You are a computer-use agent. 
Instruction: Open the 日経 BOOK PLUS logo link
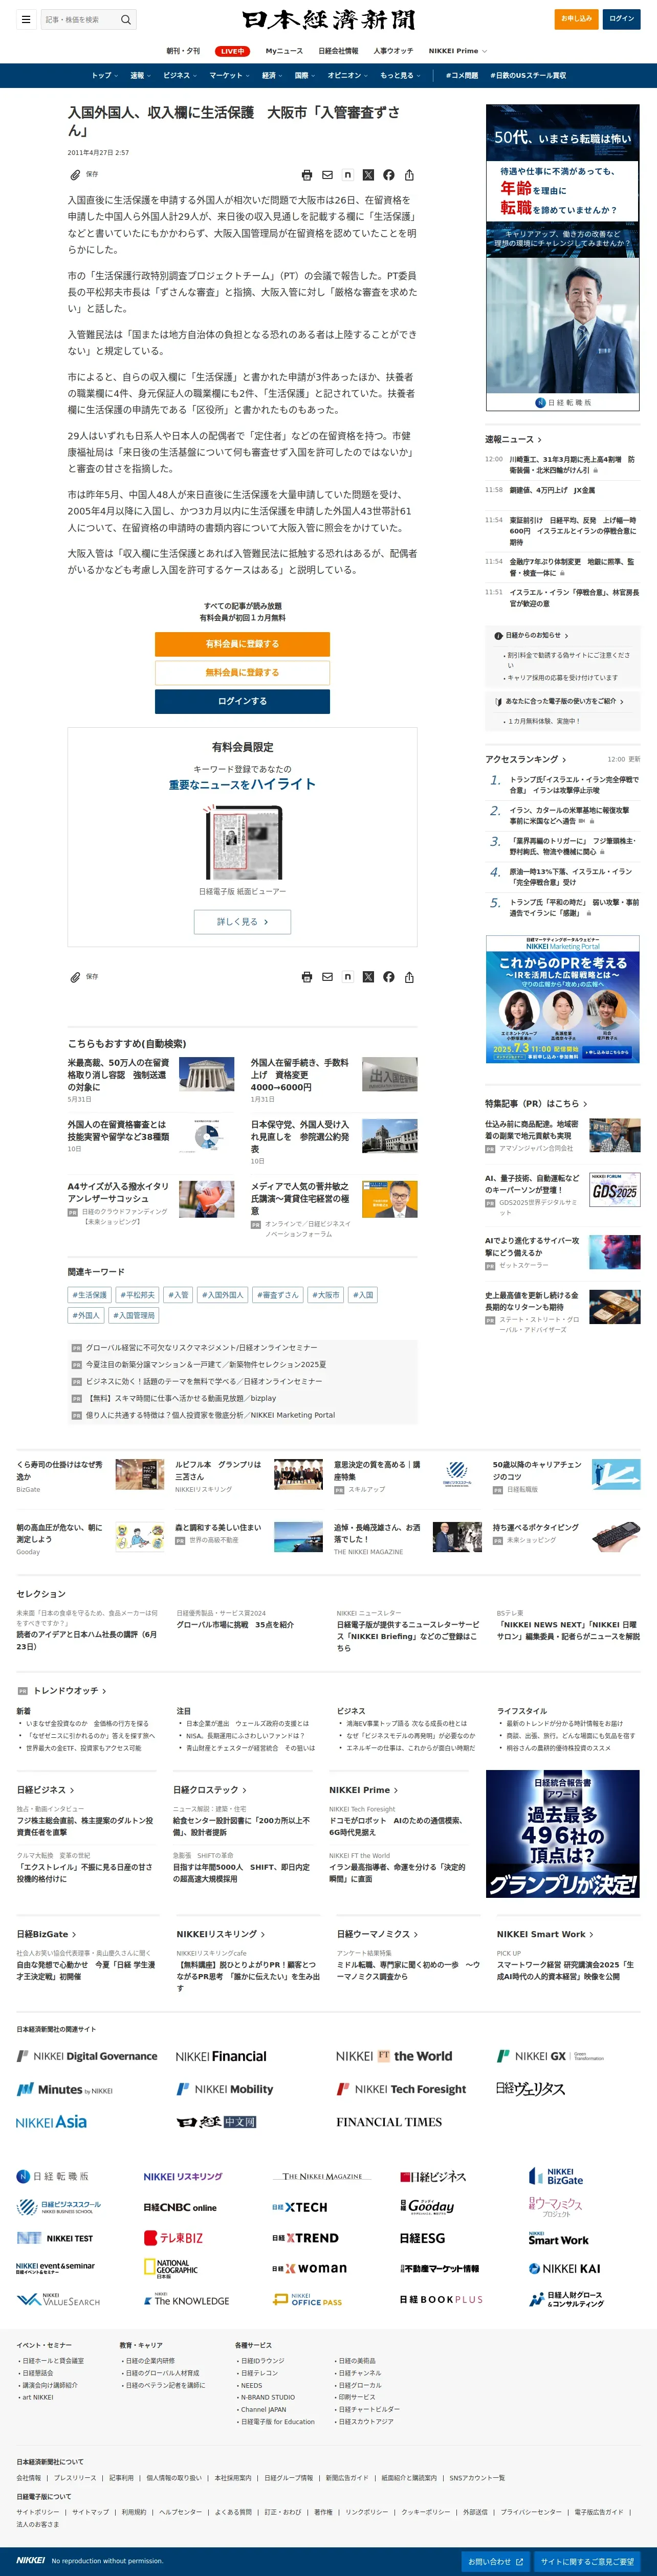441,2300
